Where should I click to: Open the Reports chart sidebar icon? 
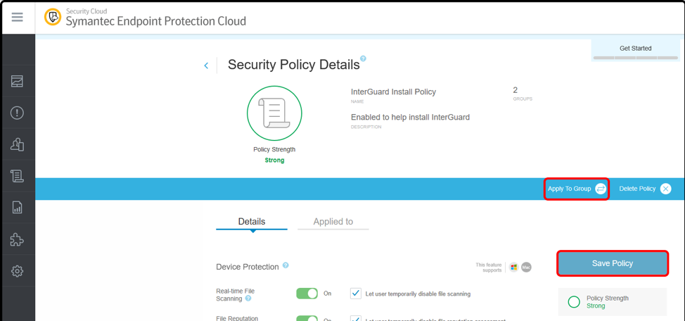point(17,207)
